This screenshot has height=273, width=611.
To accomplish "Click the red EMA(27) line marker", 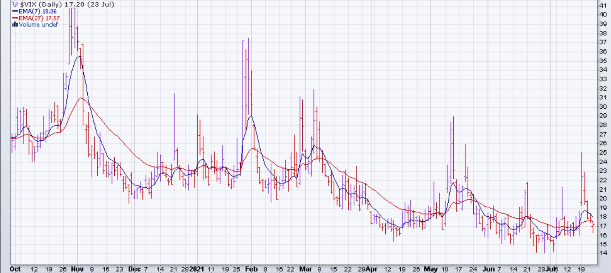I will tap(15, 18).
